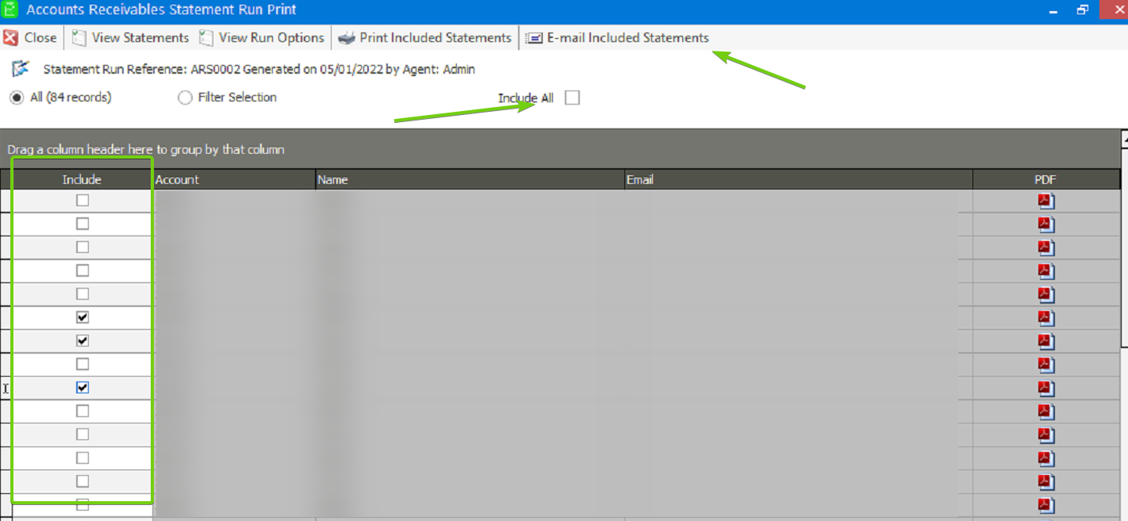Viewport: 1128px width, 521px height.
Task: Click the Name column header
Action: pos(470,180)
